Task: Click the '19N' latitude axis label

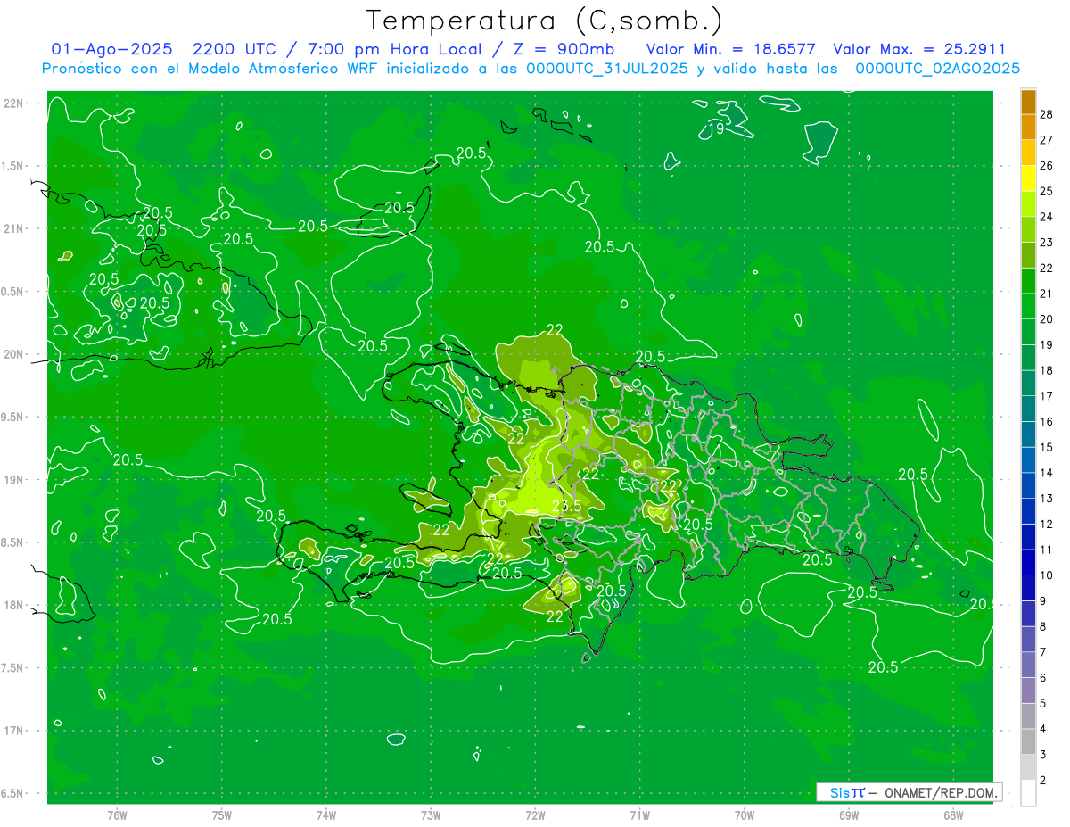Action: tap(13, 480)
